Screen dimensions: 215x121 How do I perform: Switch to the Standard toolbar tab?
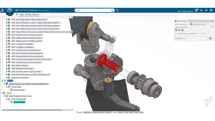80,113
